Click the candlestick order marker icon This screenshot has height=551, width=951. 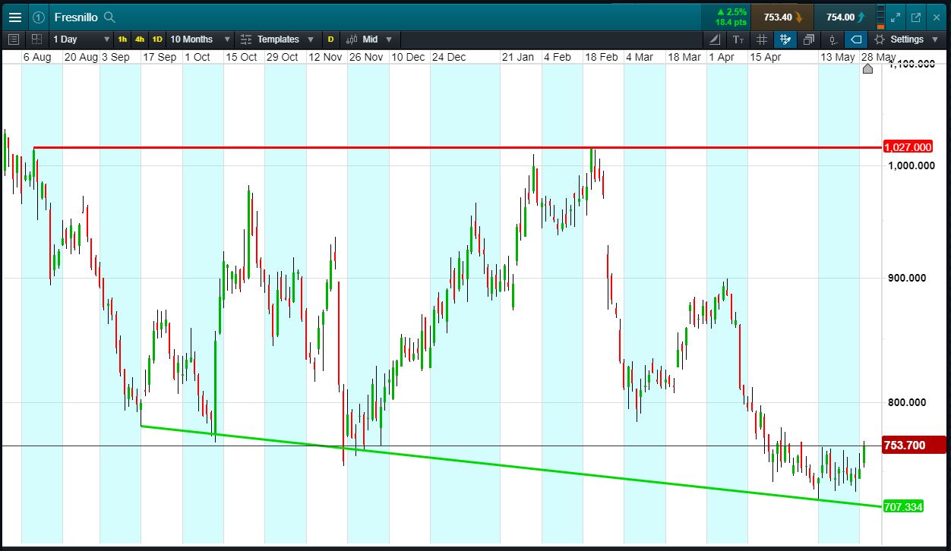coord(833,39)
